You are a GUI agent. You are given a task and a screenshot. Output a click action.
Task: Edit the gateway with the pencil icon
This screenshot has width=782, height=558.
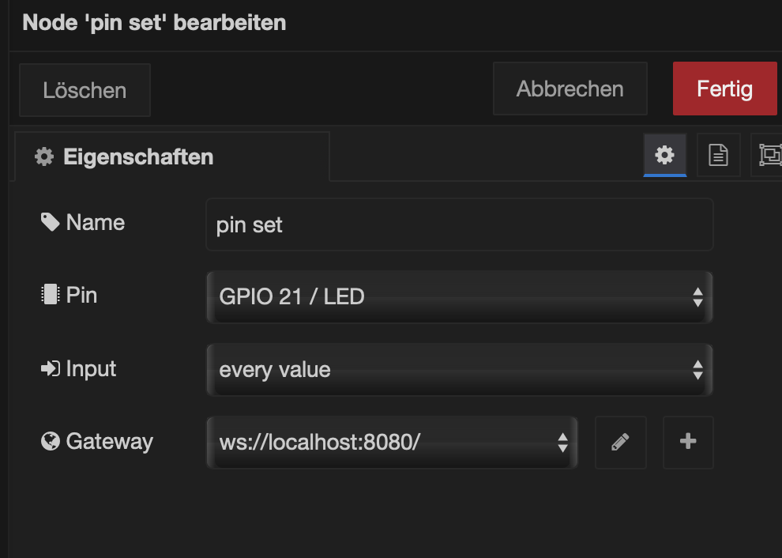[x=620, y=442]
